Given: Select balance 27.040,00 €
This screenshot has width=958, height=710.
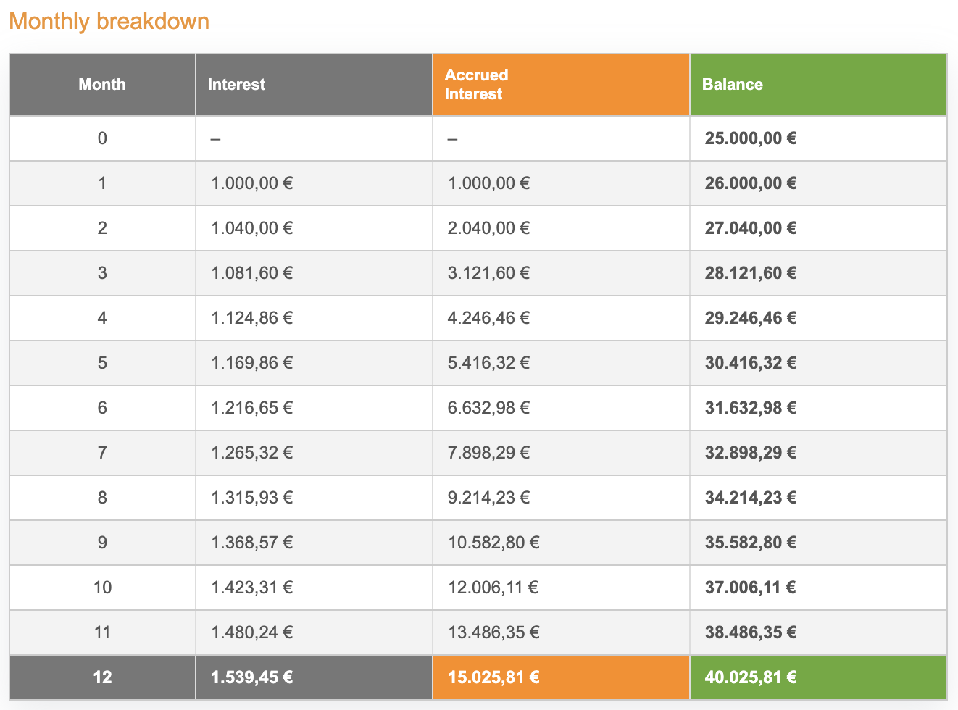Looking at the screenshot, I should (x=750, y=228).
